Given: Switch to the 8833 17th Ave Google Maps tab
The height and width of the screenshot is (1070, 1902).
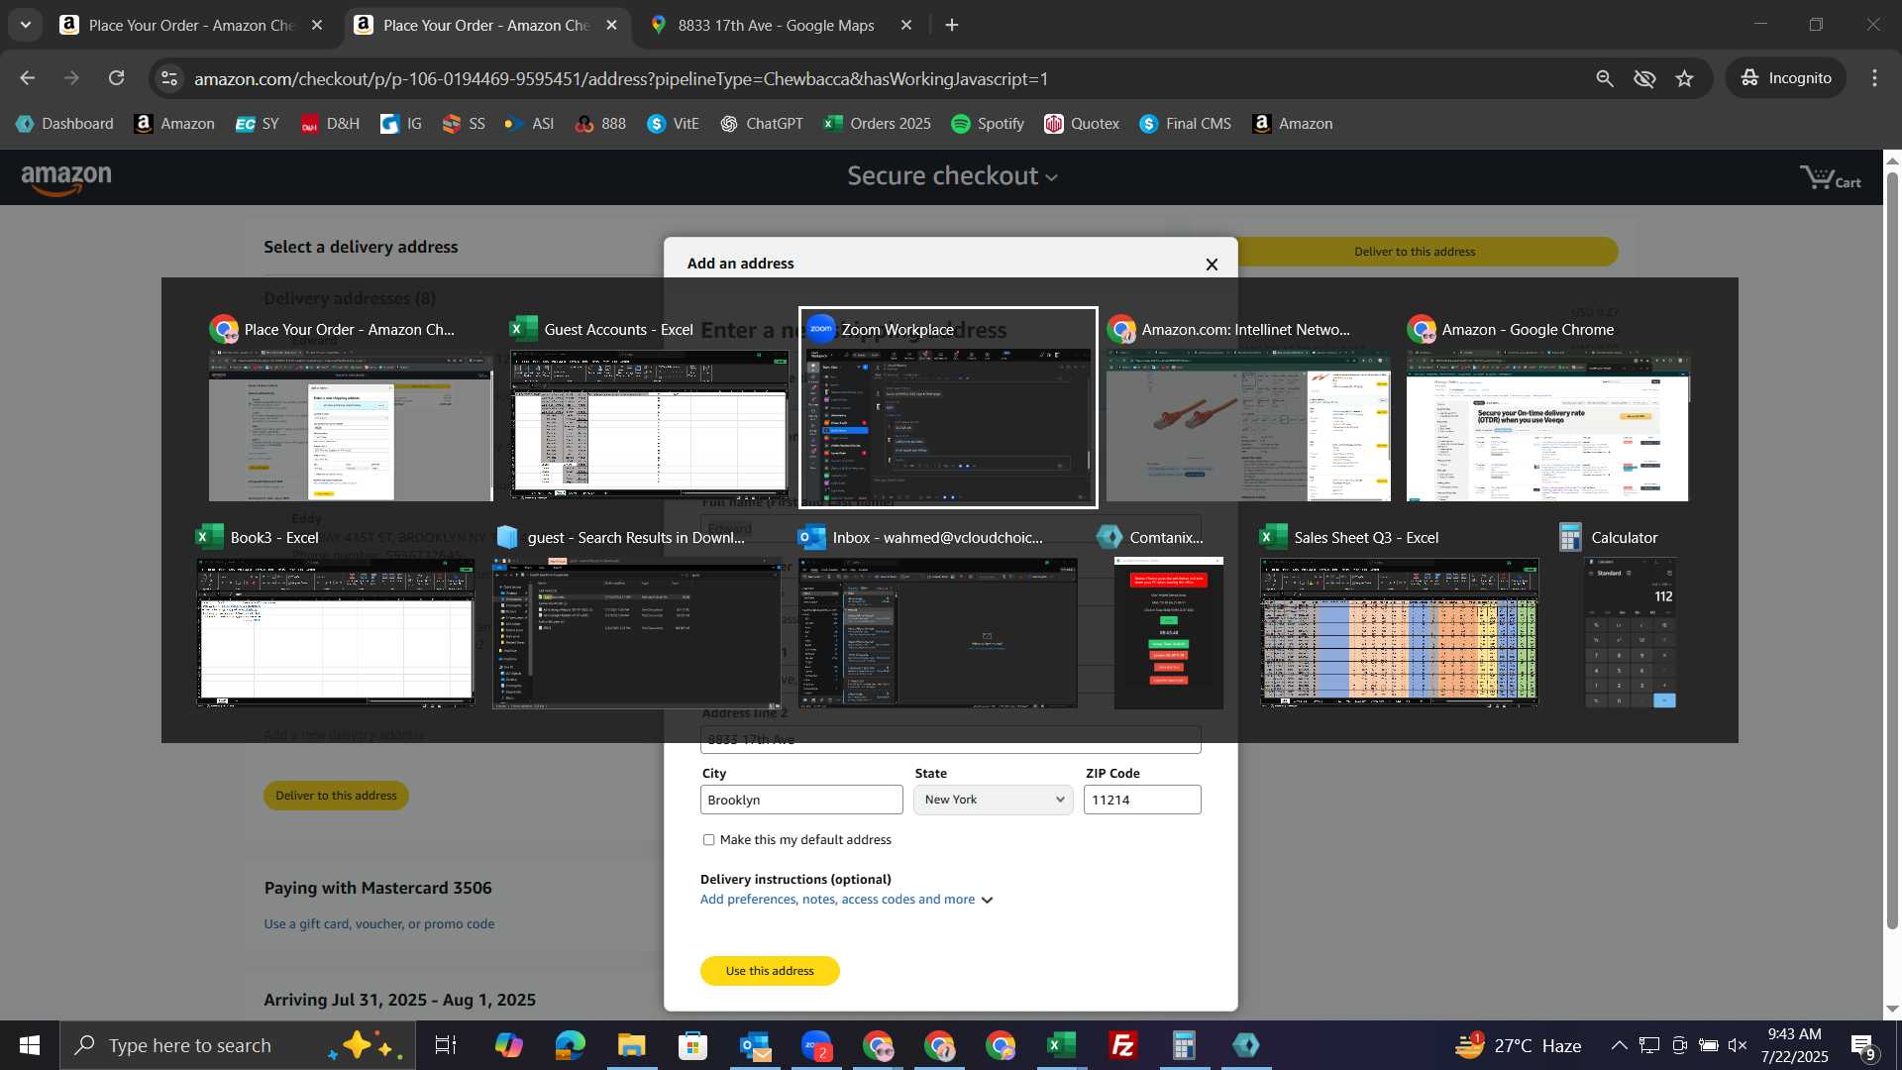Looking at the screenshot, I should coord(776,25).
